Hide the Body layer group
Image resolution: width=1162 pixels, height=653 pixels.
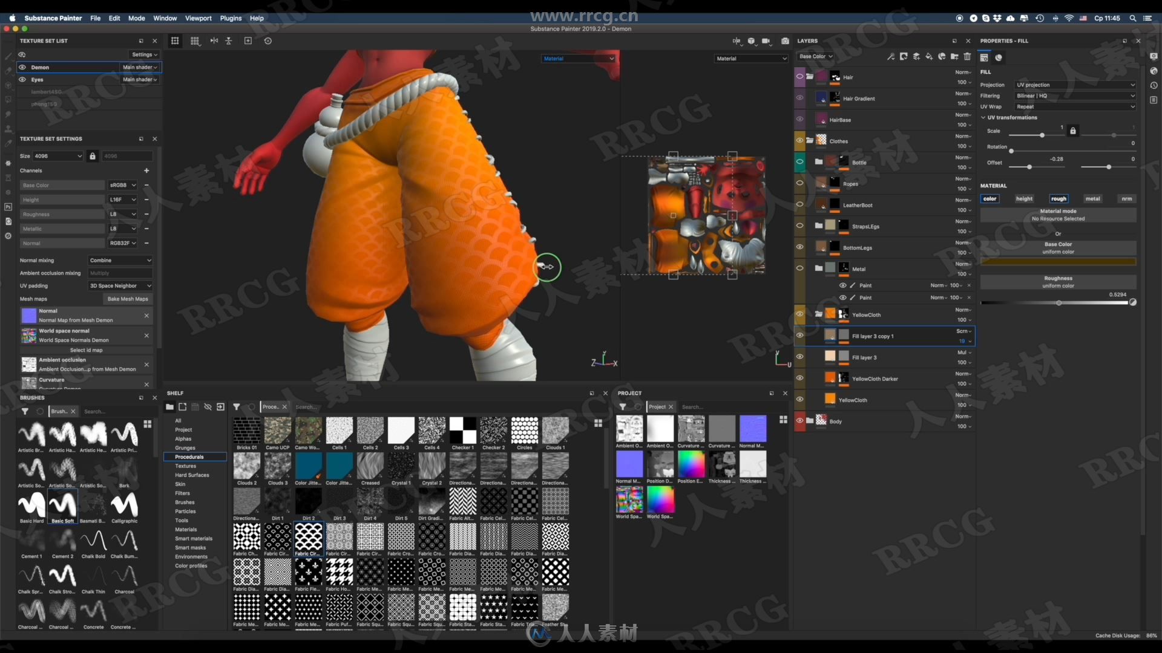(x=799, y=420)
